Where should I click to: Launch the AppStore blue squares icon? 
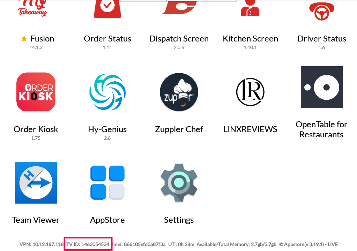click(x=107, y=183)
